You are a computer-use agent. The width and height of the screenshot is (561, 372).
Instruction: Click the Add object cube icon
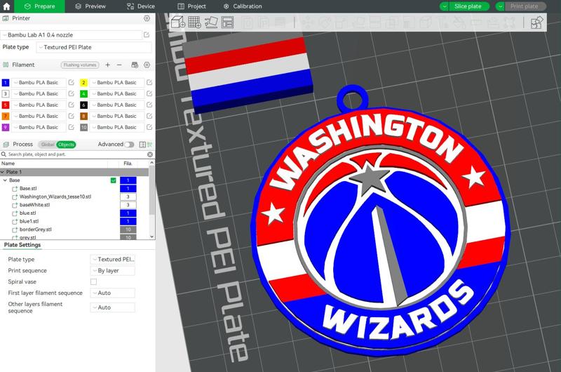tap(178, 22)
